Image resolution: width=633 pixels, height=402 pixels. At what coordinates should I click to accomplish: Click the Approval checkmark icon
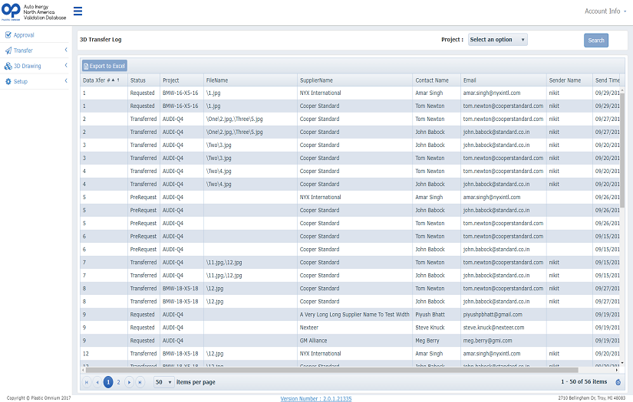(8, 35)
